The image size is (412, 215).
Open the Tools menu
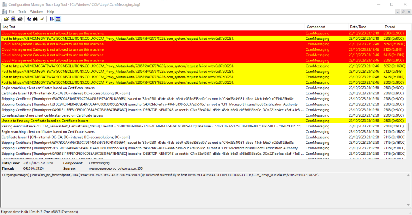[x=22, y=12]
